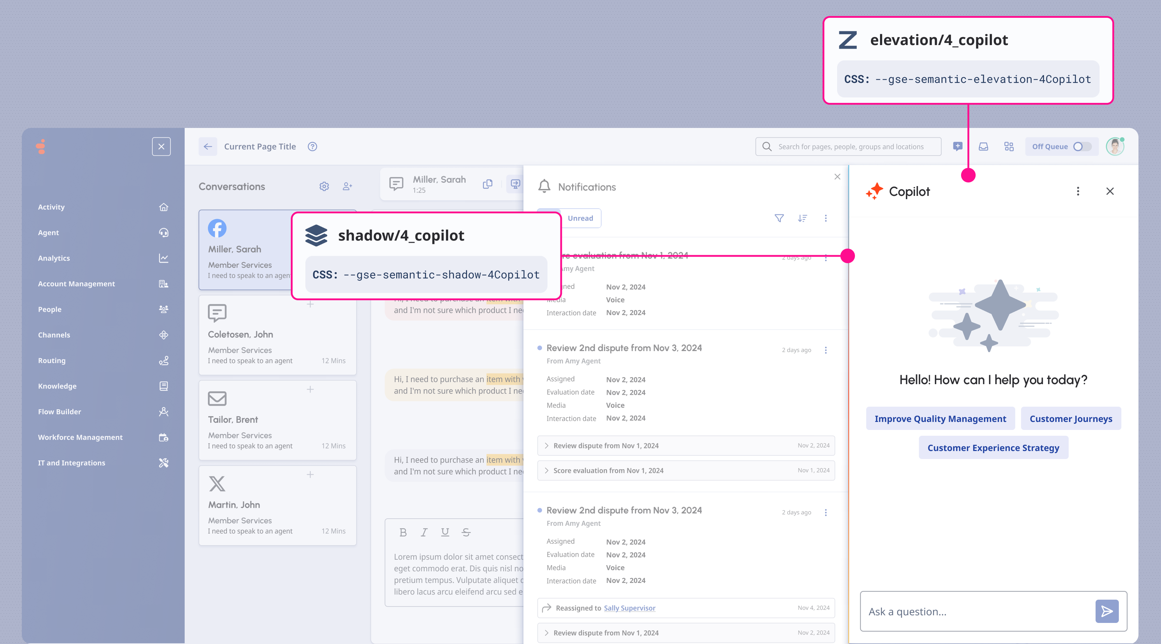Open the Workforce Management calendar icon
This screenshot has width=1161, height=644.
[164, 437]
